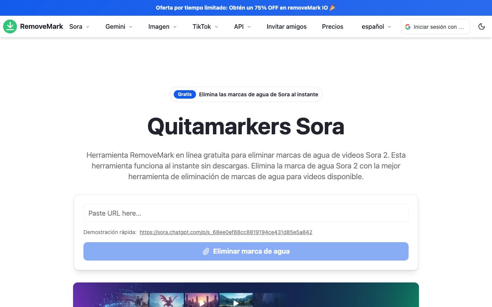
Task: Open the español language selector
Action: (x=376, y=26)
